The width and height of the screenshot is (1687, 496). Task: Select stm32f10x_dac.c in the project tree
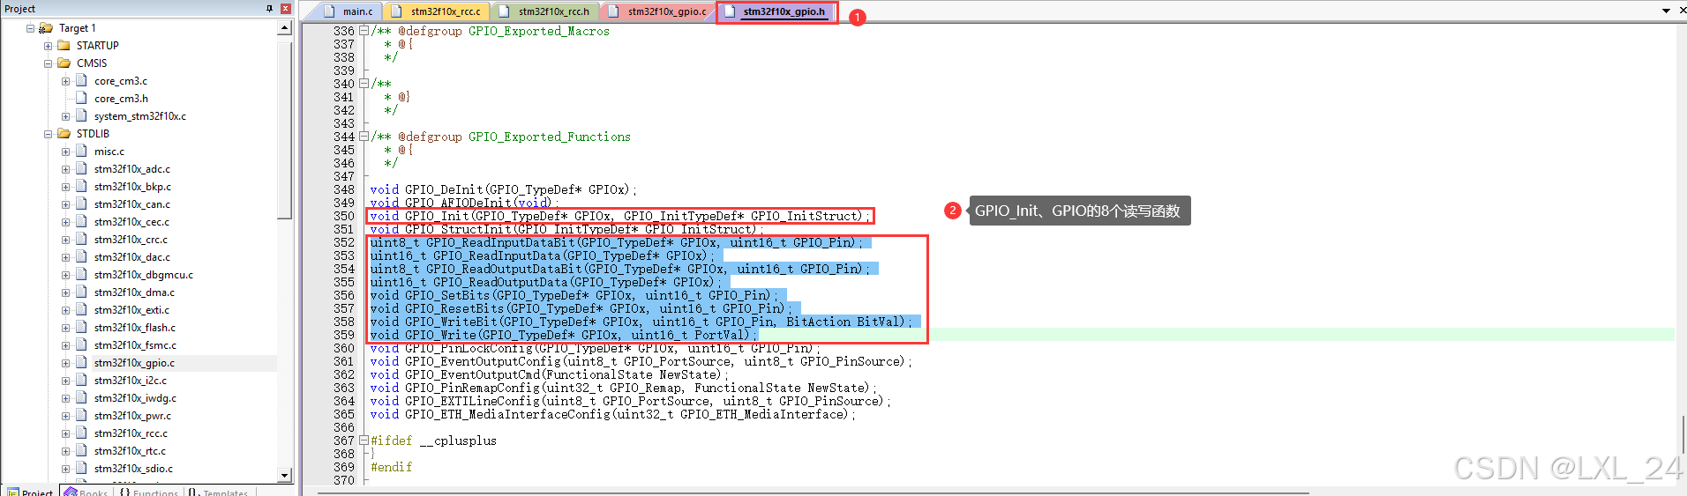(131, 257)
